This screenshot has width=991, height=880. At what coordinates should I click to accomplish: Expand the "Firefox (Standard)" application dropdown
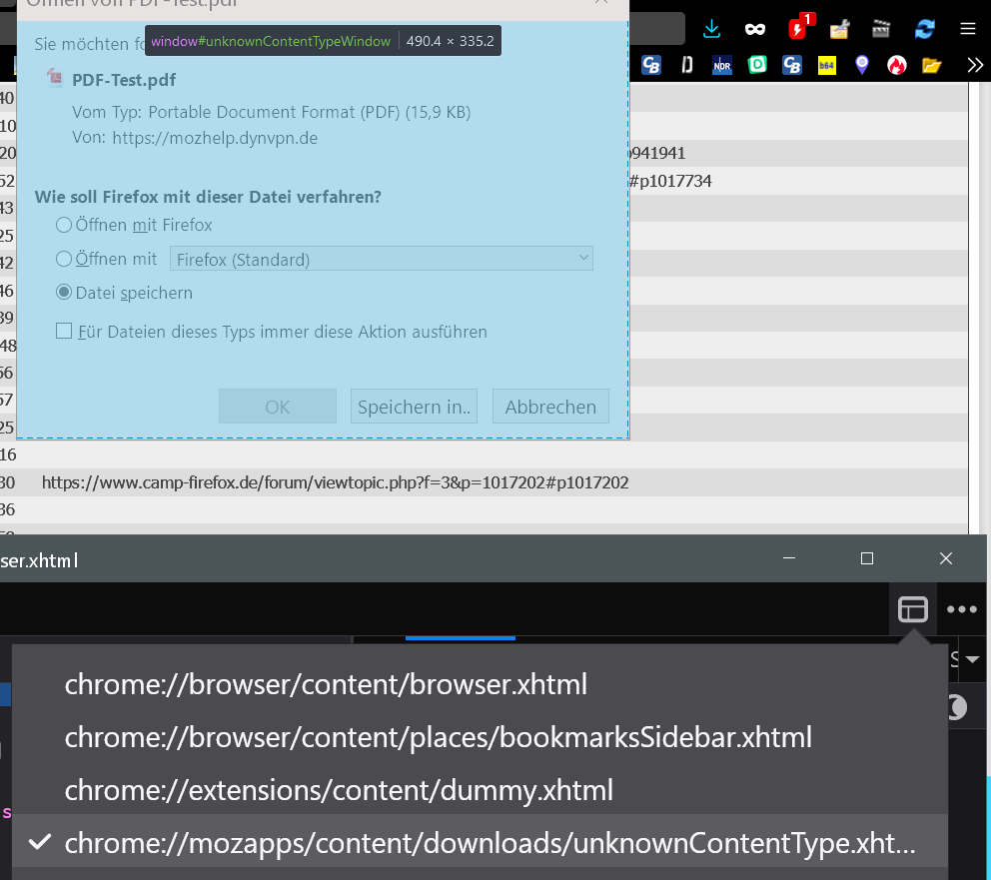tap(382, 259)
